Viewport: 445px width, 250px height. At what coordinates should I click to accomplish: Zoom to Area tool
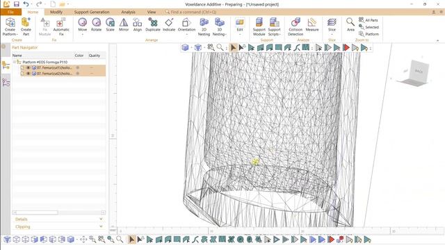pyautogui.click(x=350, y=24)
